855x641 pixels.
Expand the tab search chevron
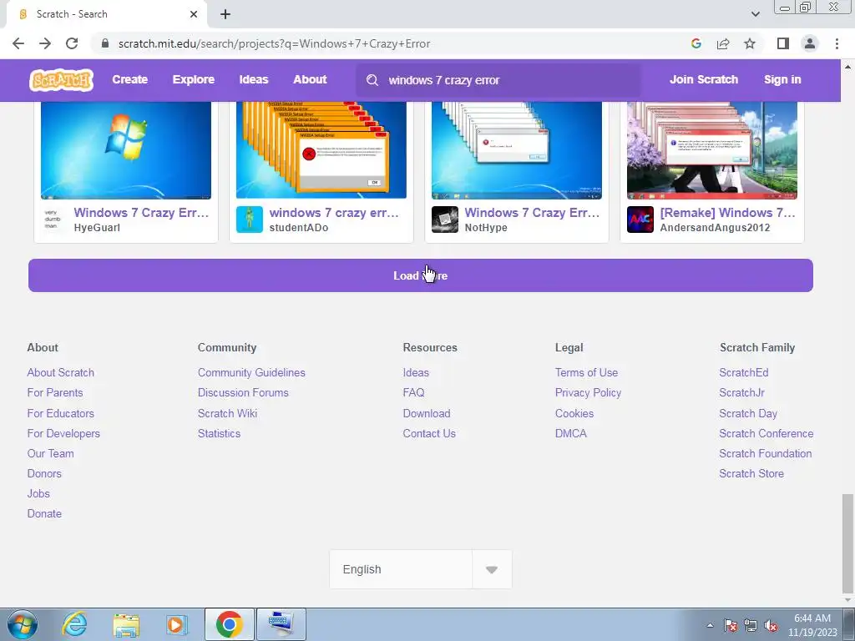755,14
